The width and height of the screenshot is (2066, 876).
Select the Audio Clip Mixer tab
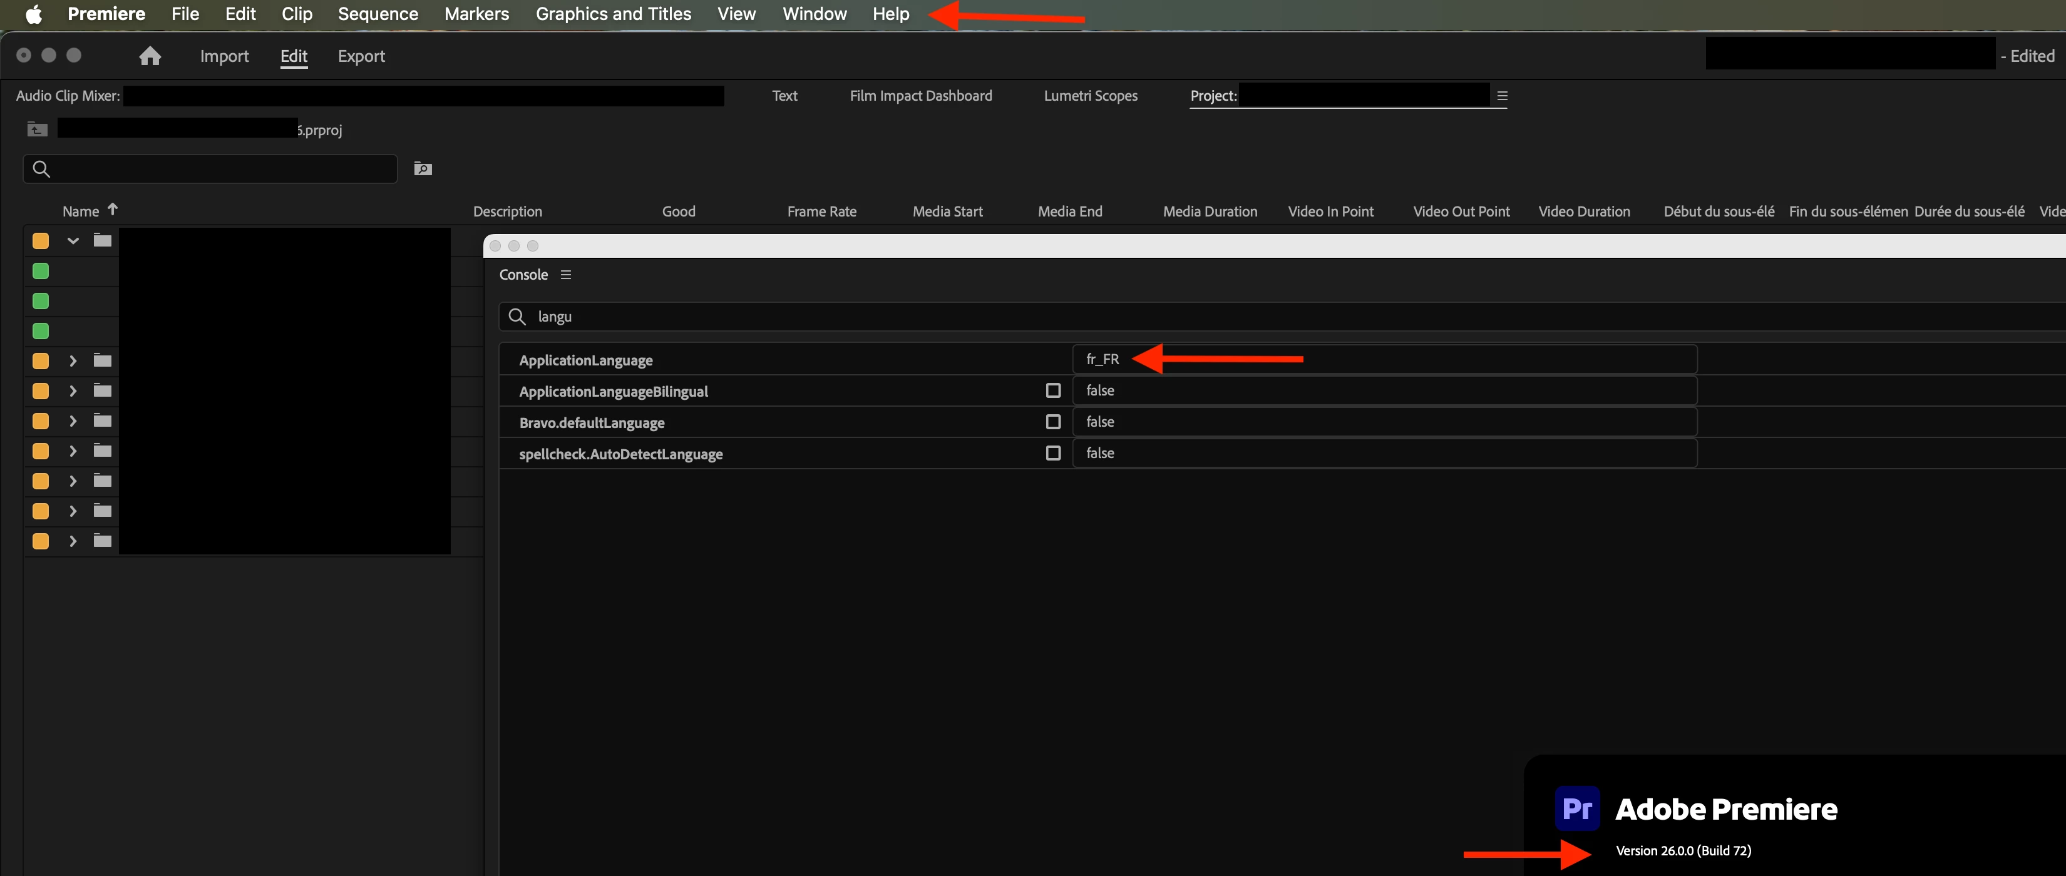68,95
